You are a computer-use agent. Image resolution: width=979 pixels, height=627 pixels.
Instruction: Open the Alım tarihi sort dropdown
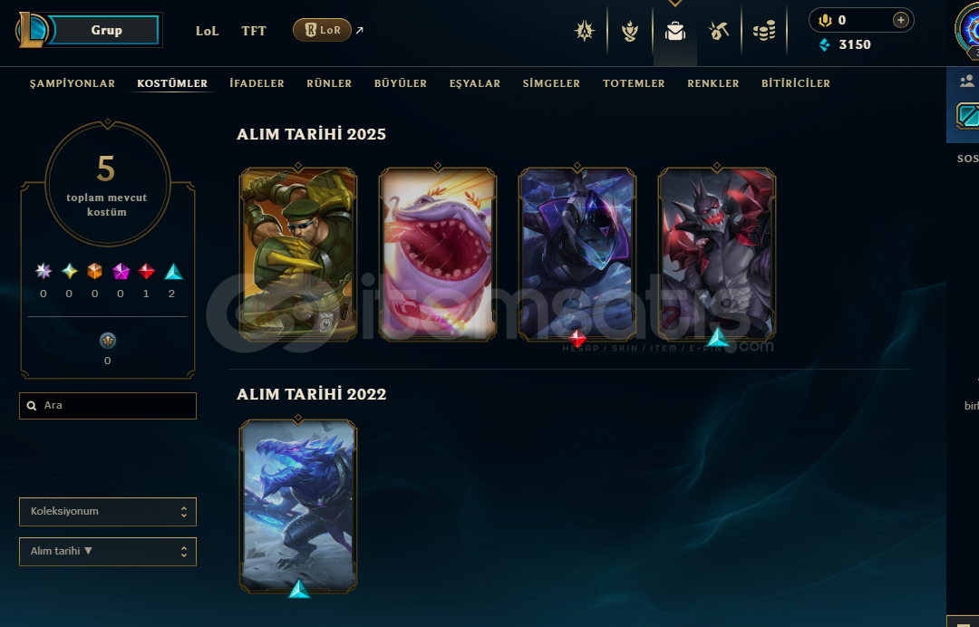pos(108,552)
